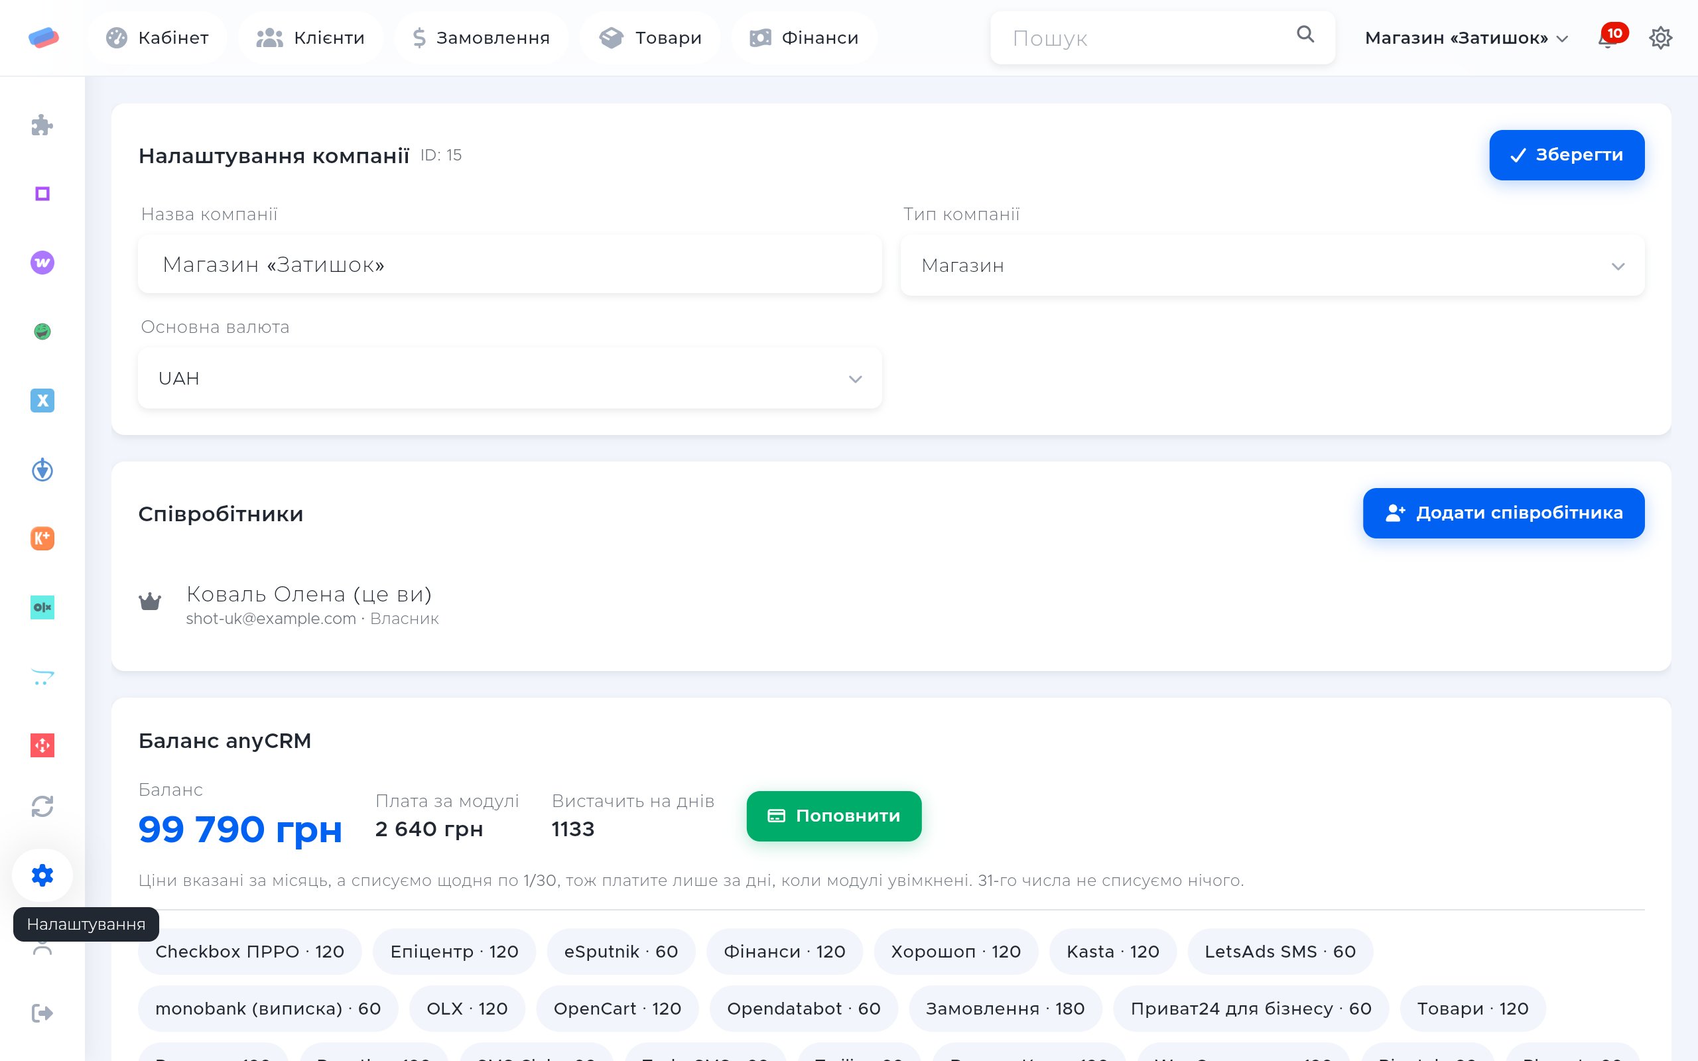
Task: Open the purple W sidebar integration
Action: click(42, 263)
